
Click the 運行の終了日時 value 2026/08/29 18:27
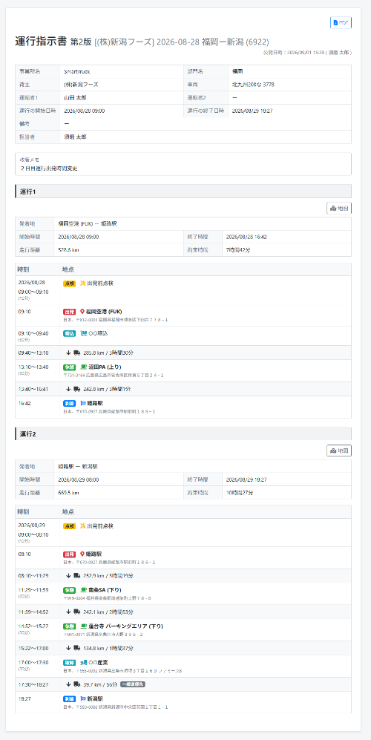click(252, 111)
